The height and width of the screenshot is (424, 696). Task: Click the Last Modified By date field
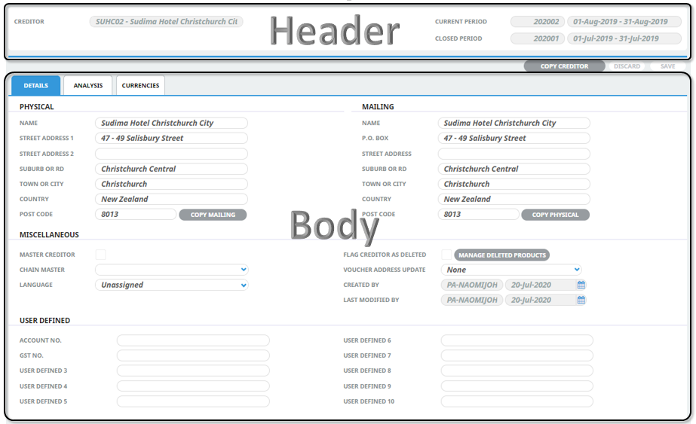point(541,300)
